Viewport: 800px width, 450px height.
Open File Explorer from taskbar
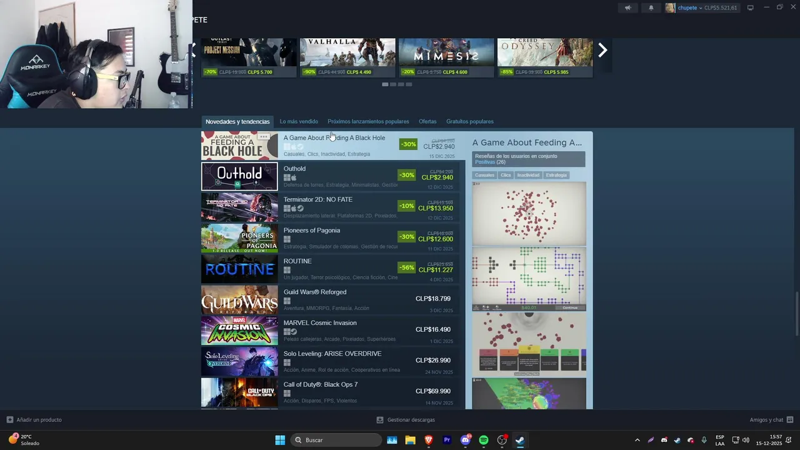(x=410, y=440)
